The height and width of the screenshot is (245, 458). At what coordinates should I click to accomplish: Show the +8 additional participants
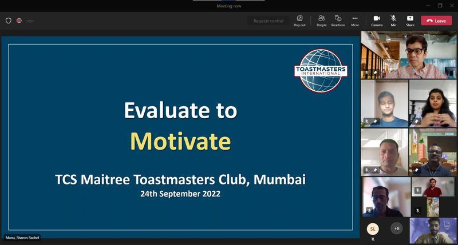click(x=397, y=228)
